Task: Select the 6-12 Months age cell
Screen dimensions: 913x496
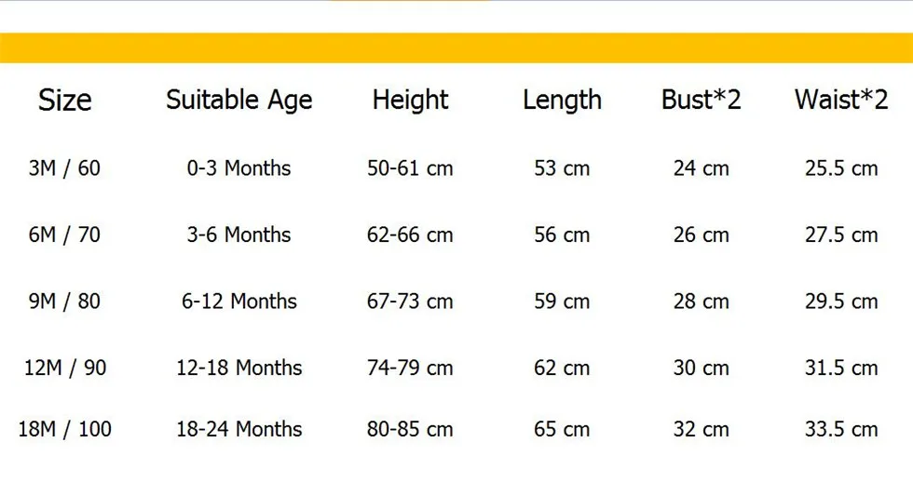Action: pyautogui.click(x=238, y=302)
